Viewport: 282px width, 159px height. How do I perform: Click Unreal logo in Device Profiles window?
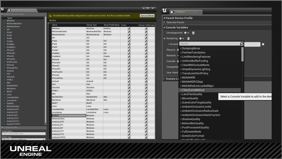tap(2, 9)
